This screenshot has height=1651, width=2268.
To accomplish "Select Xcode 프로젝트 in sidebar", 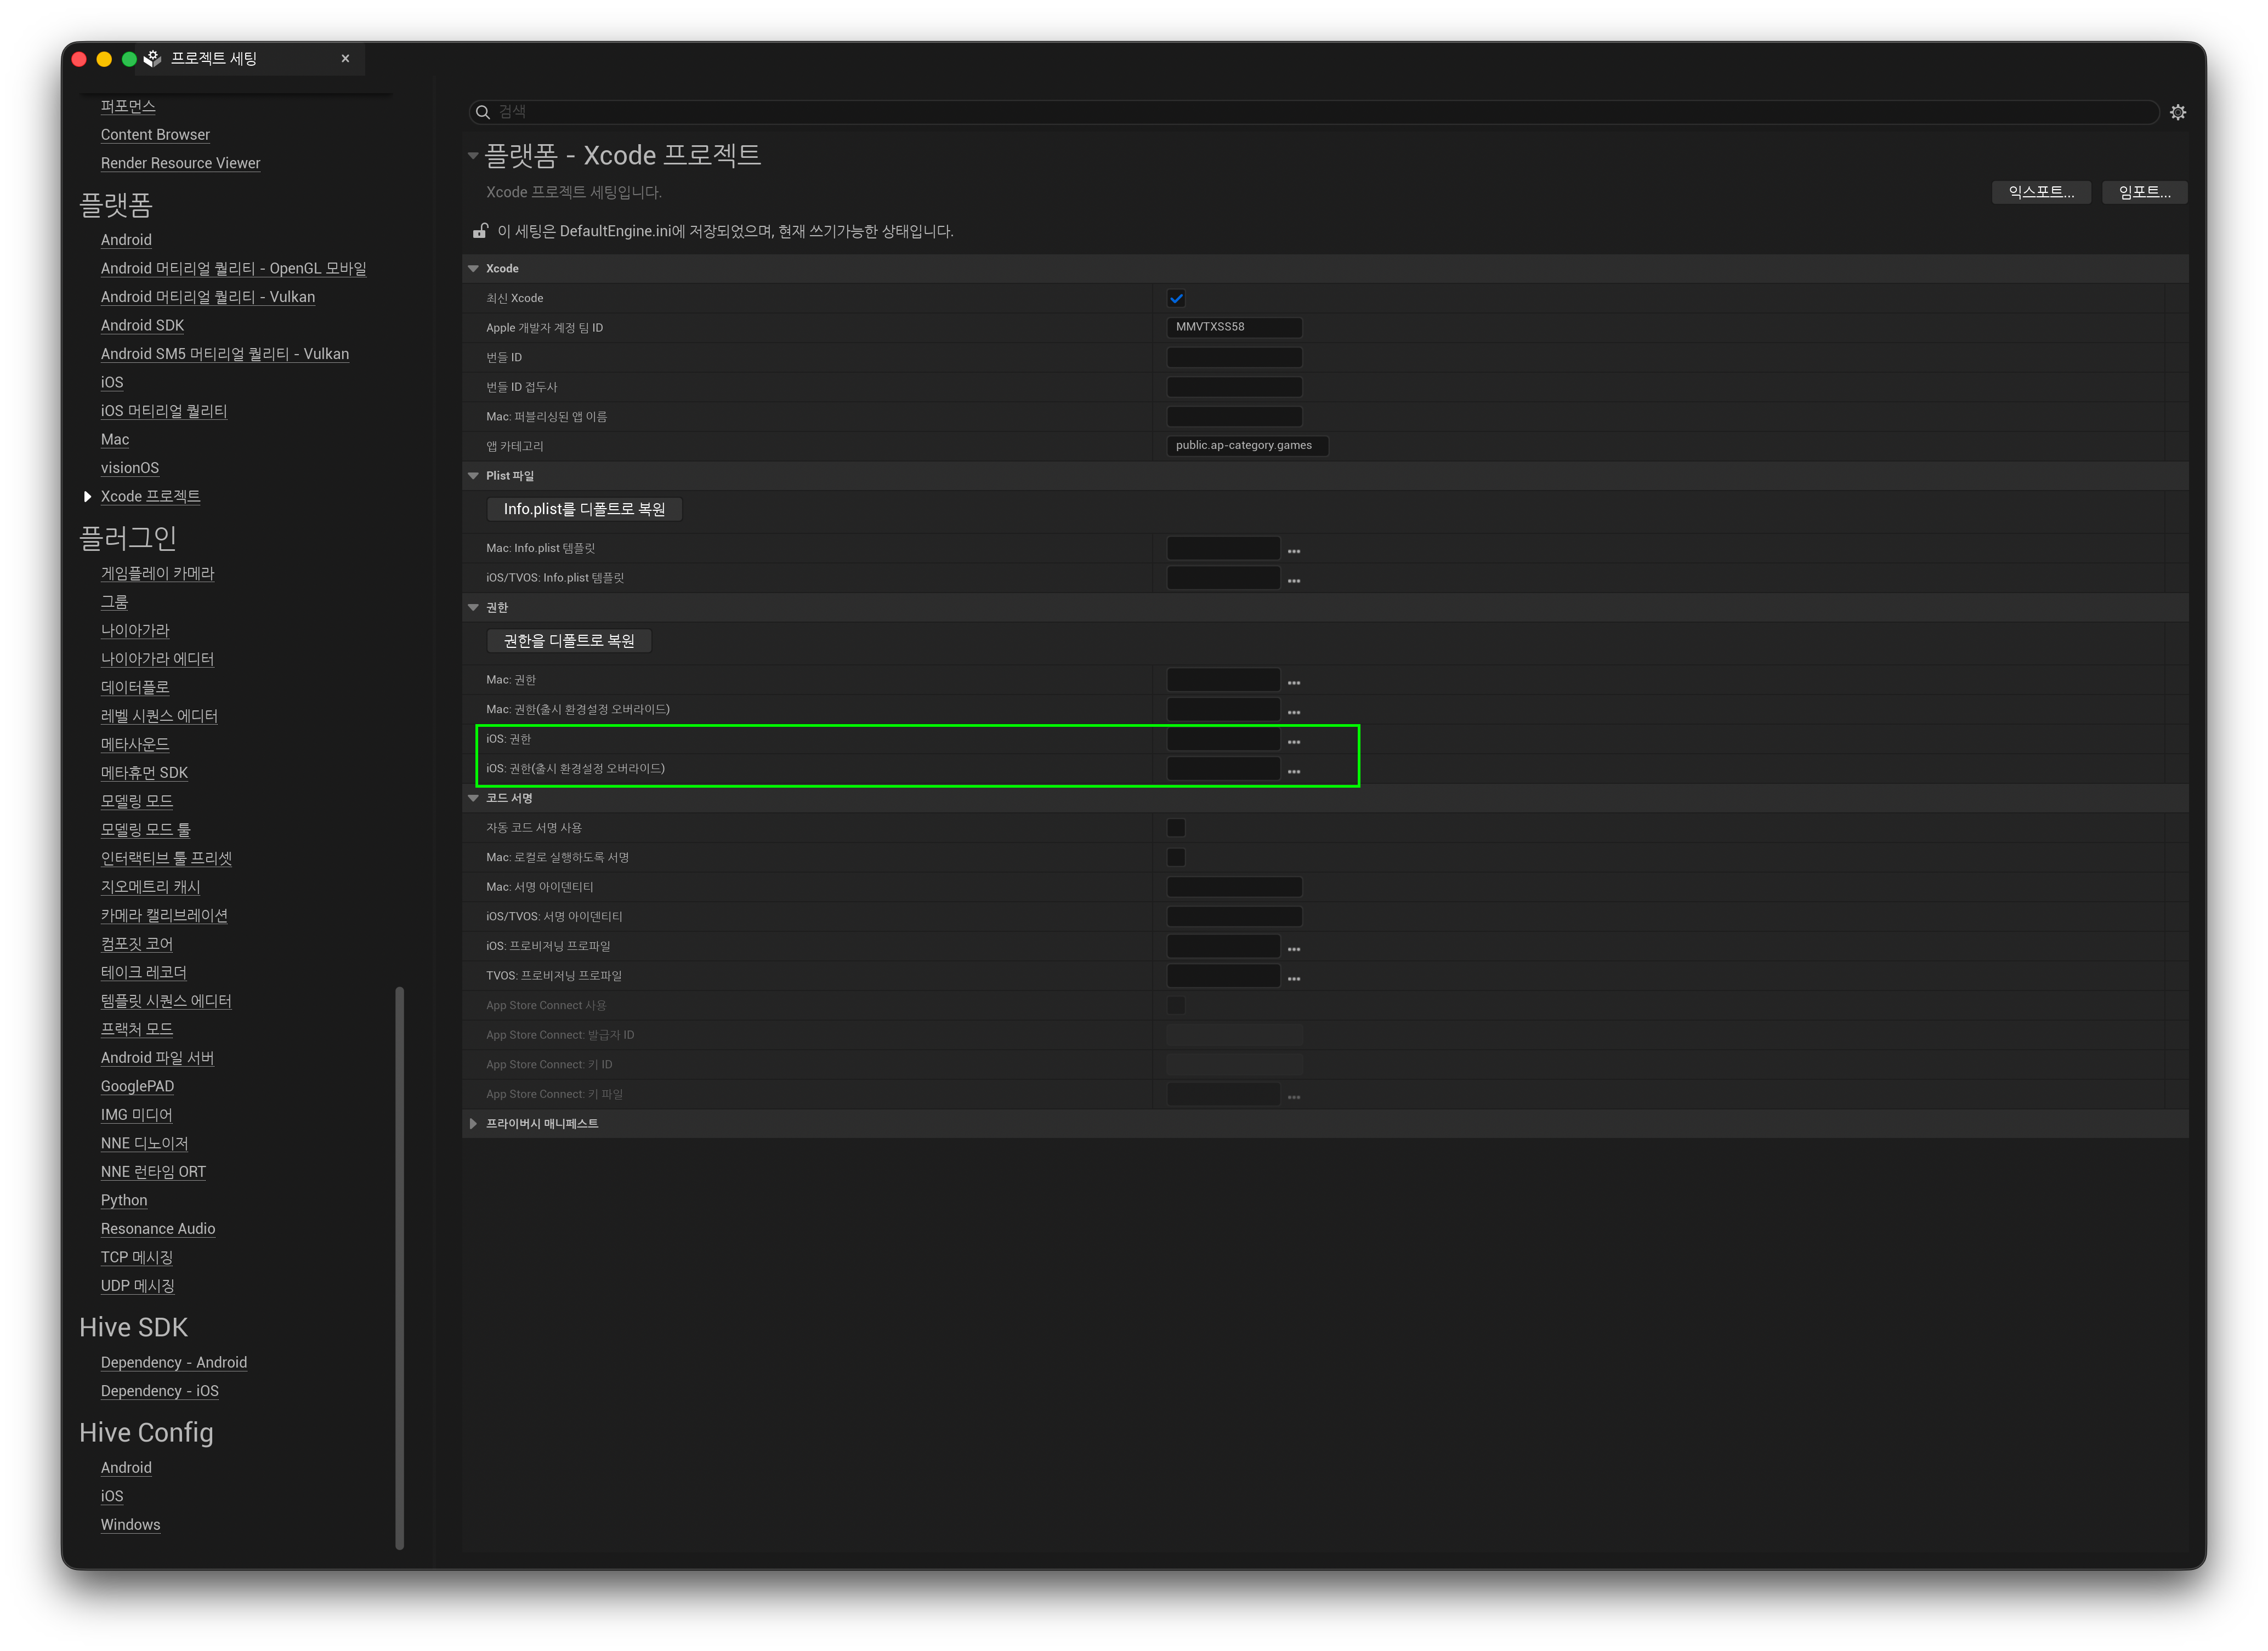I will coord(150,497).
